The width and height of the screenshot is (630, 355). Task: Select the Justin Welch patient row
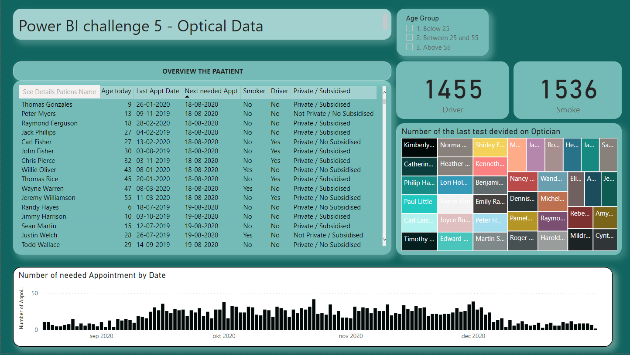198,235
